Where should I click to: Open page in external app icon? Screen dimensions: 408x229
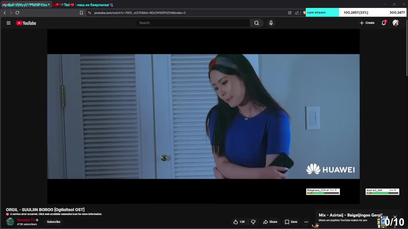click(290, 13)
